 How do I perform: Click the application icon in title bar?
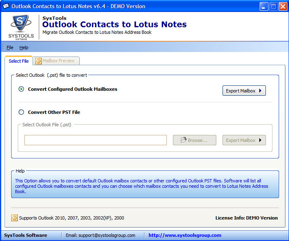(x=6, y=6)
